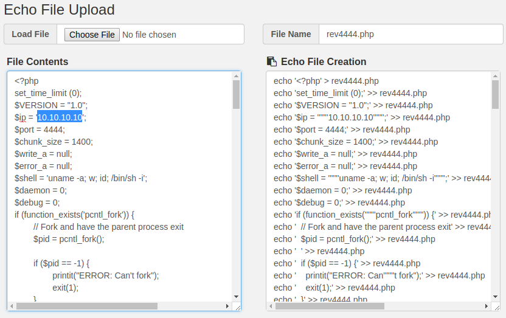
Task: Click the echo '$pid = pcntl_fork();' output line
Action: coord(355,240)
